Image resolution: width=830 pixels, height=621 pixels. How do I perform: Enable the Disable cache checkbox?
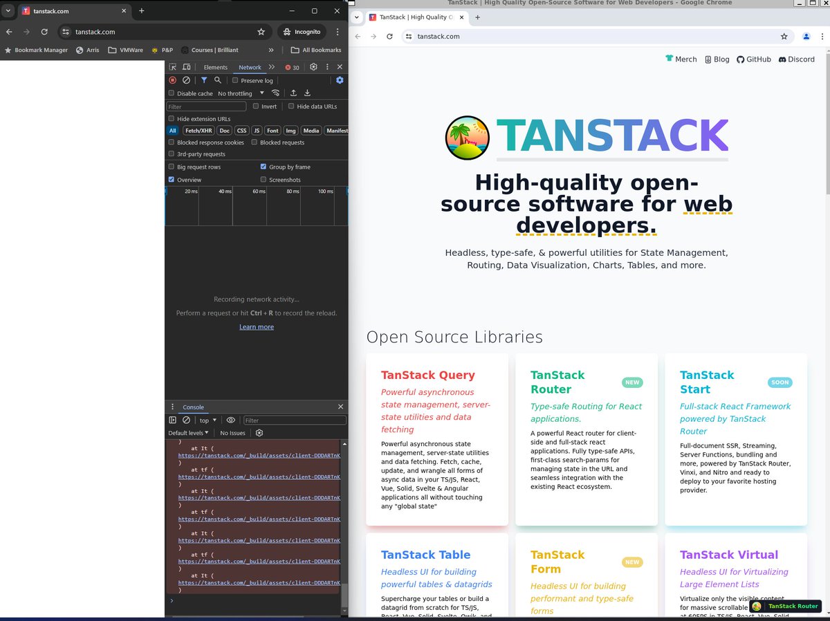(172, 93)
